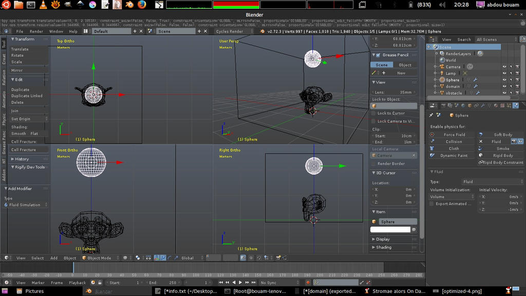Open the terminal icon in top panel

click(x=31, y=5)
